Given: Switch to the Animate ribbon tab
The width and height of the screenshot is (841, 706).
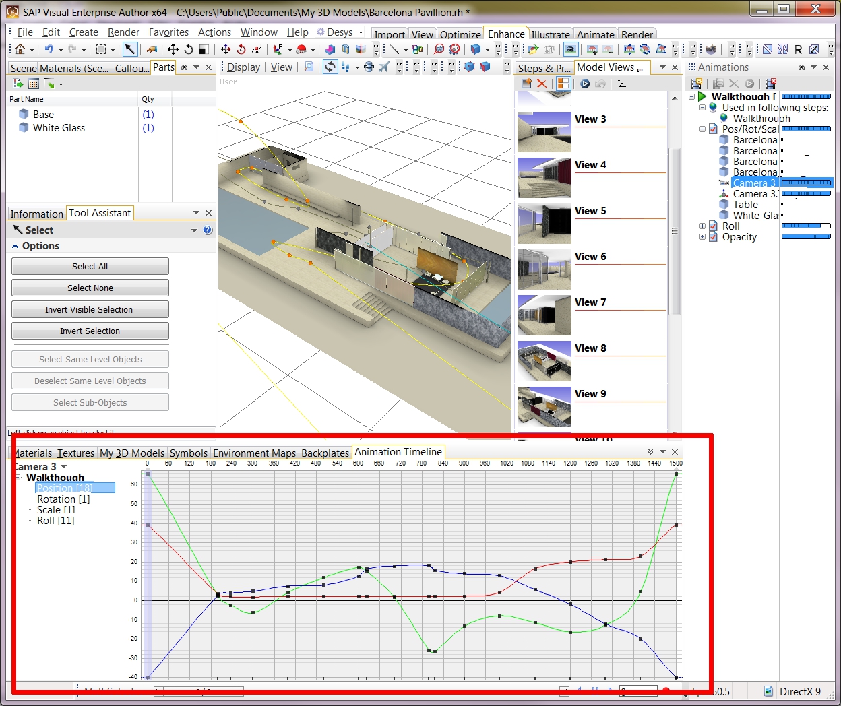Looking at the screenshot, I should point(595,34).
